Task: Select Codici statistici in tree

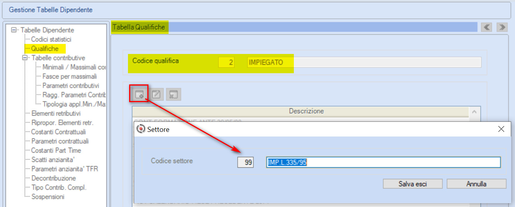Action: tap(51, 39)
